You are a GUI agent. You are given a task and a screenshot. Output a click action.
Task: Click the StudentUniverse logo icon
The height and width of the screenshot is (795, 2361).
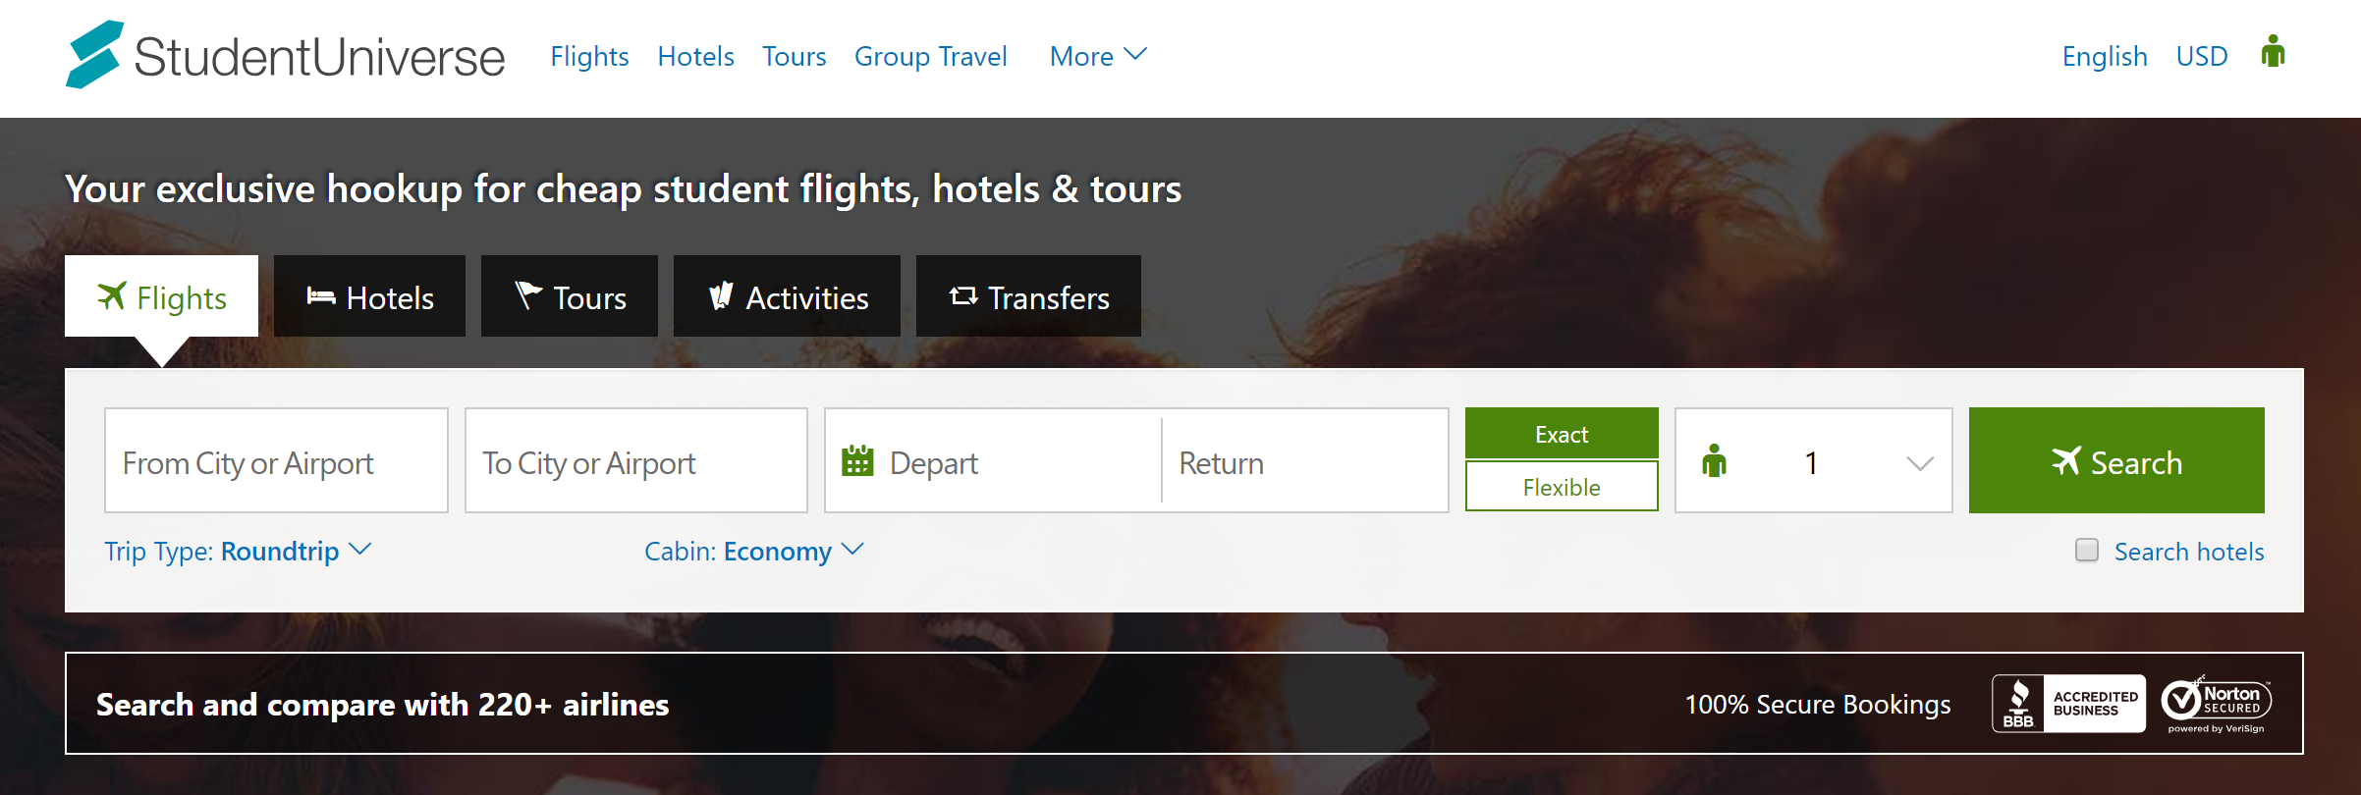(x=94, y=55)
